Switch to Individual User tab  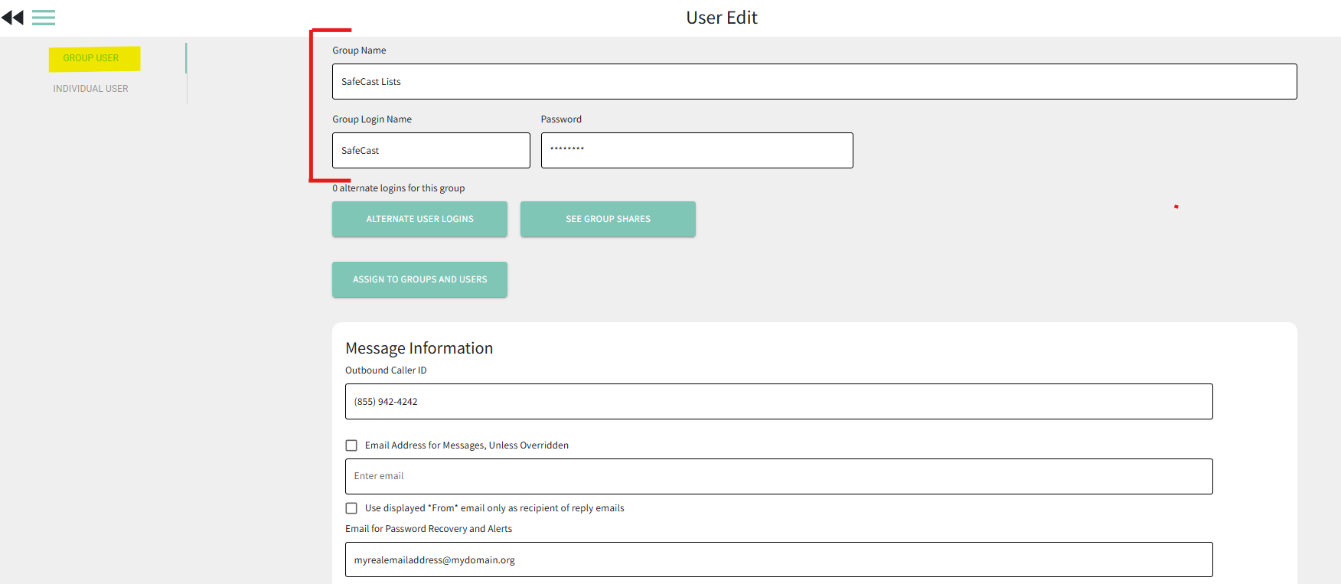[x=91, y=89]
